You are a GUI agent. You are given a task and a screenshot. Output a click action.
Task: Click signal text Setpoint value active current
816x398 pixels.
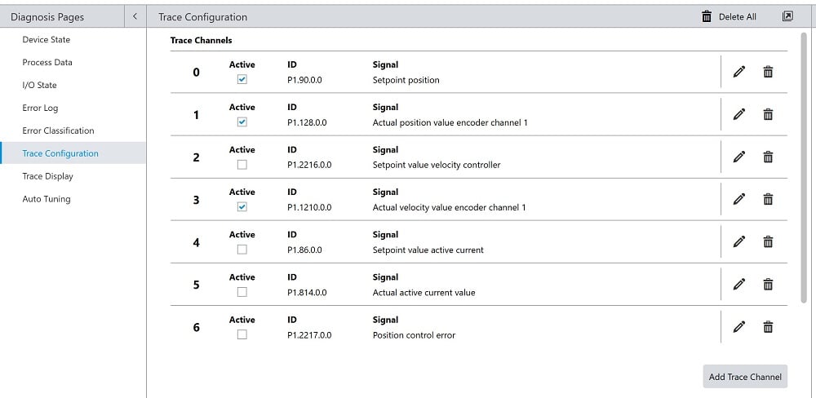tap(428, 250)
